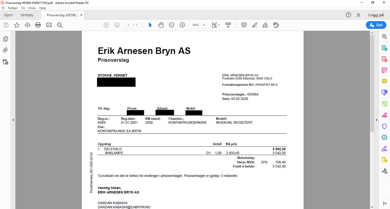Open the fit page options dropdown
The image size is (390, 209).
click(x=216, y=25)
